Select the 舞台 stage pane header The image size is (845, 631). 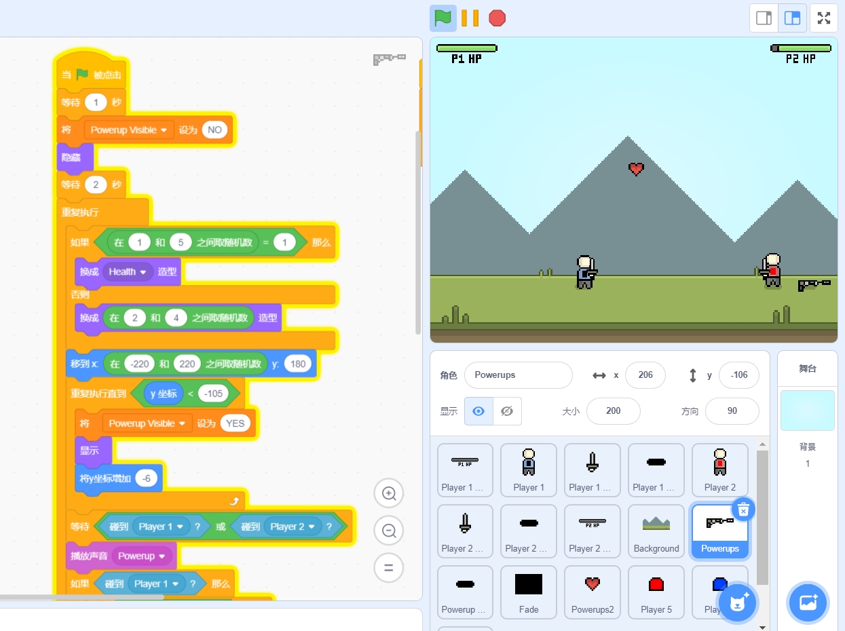click(x=808, y=368)
